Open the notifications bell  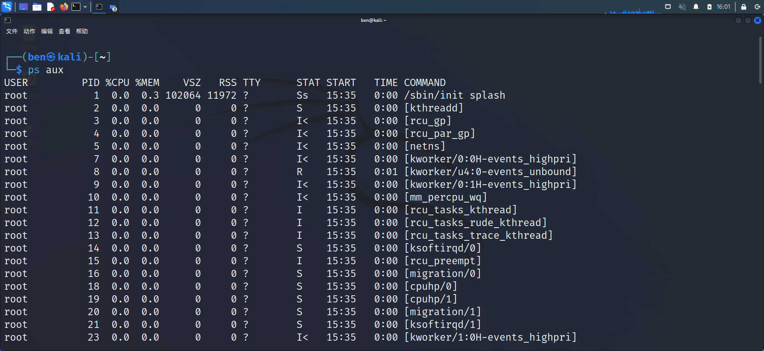[x=696, y=7]
